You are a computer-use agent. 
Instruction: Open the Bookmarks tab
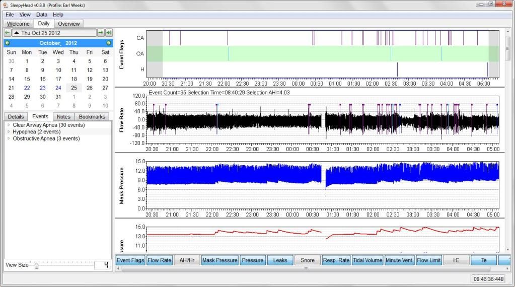[92, 117]
